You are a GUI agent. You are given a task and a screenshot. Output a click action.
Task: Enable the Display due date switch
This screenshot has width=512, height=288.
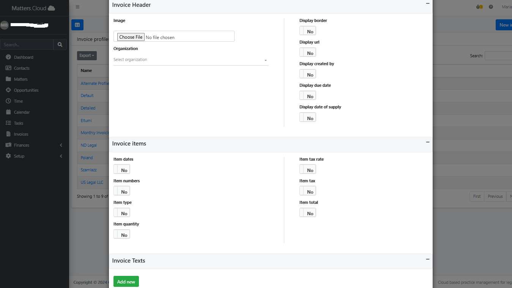[307, 96]
